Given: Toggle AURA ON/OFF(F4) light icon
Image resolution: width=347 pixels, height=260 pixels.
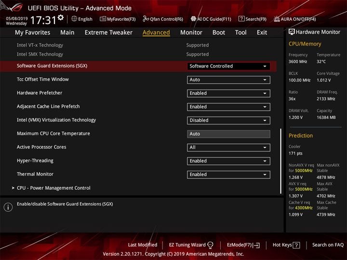Looking at the screenshot, I should pos(277,19).
